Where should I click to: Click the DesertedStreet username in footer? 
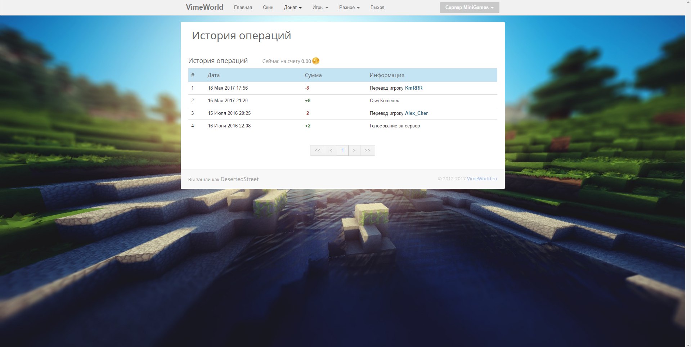click(239, 179)
